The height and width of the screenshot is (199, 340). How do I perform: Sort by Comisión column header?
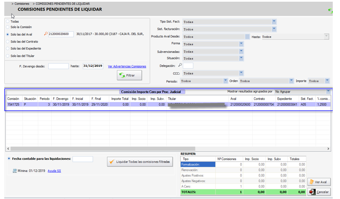coord(14,98)
